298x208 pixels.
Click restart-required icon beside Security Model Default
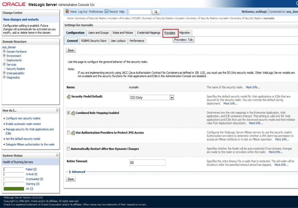click(69, 97)
